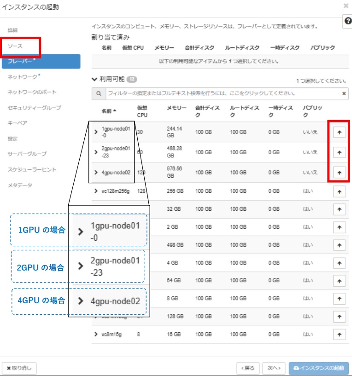Sort available flavors by 一時ディスク column

click(x=281, y=111)
